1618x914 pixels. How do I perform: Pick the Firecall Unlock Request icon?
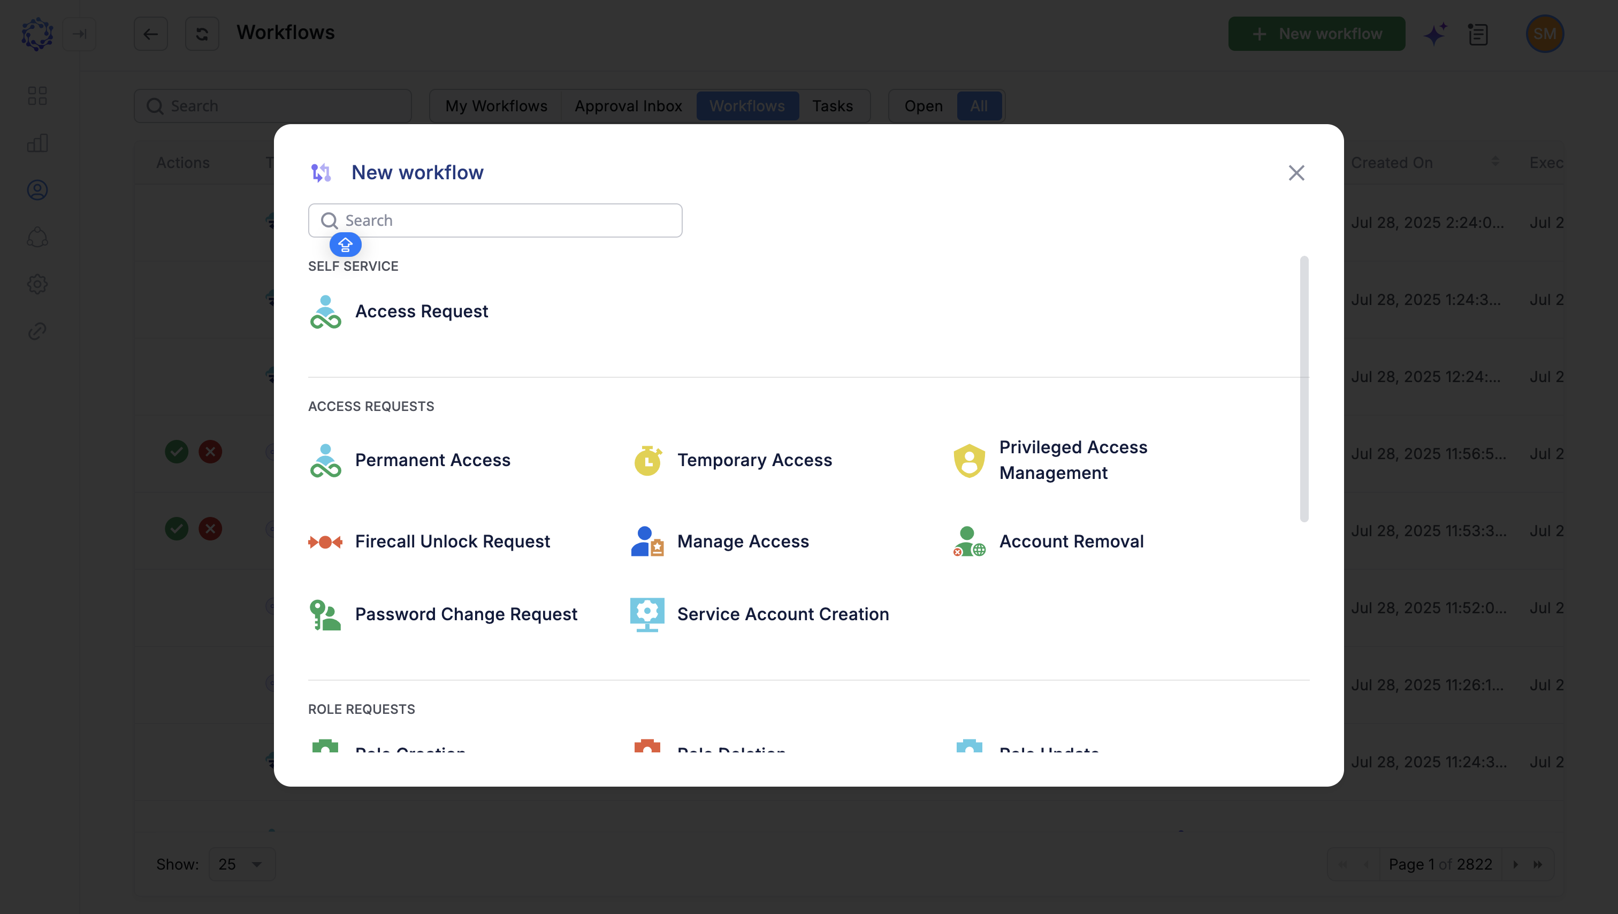(325, 541)
